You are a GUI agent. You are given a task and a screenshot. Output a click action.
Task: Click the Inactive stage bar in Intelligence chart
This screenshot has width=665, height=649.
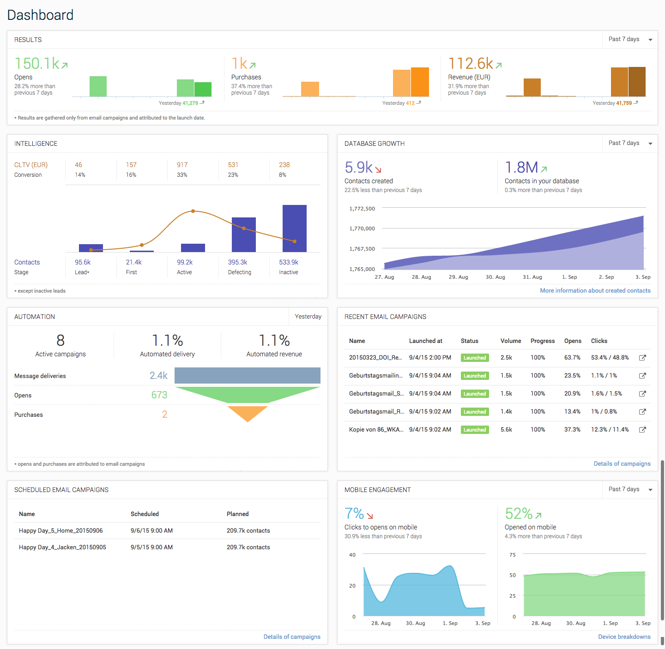pos(295,228)
